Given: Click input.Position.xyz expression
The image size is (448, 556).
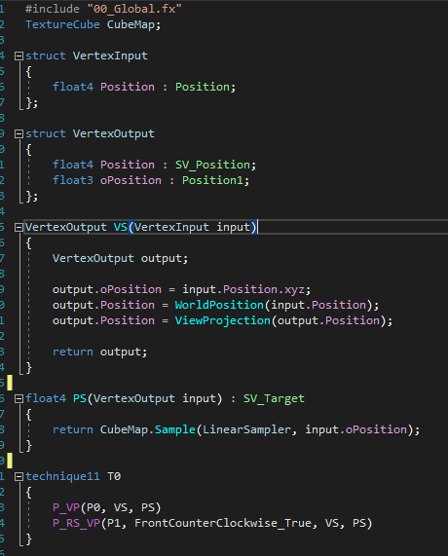Looking at the screenshot, I should click(x=243, y=290).
